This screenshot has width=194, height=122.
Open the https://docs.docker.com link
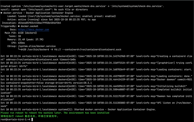click(x=33, y=30)
